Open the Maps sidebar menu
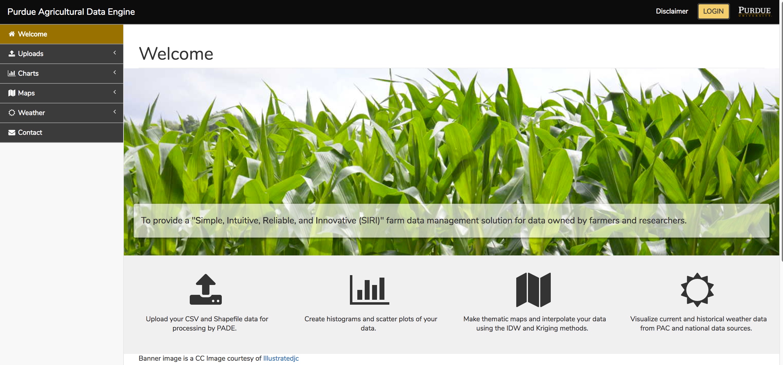783x365 pixels. (62, 93)
